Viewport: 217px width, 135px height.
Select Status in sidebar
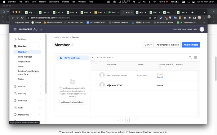21,79
